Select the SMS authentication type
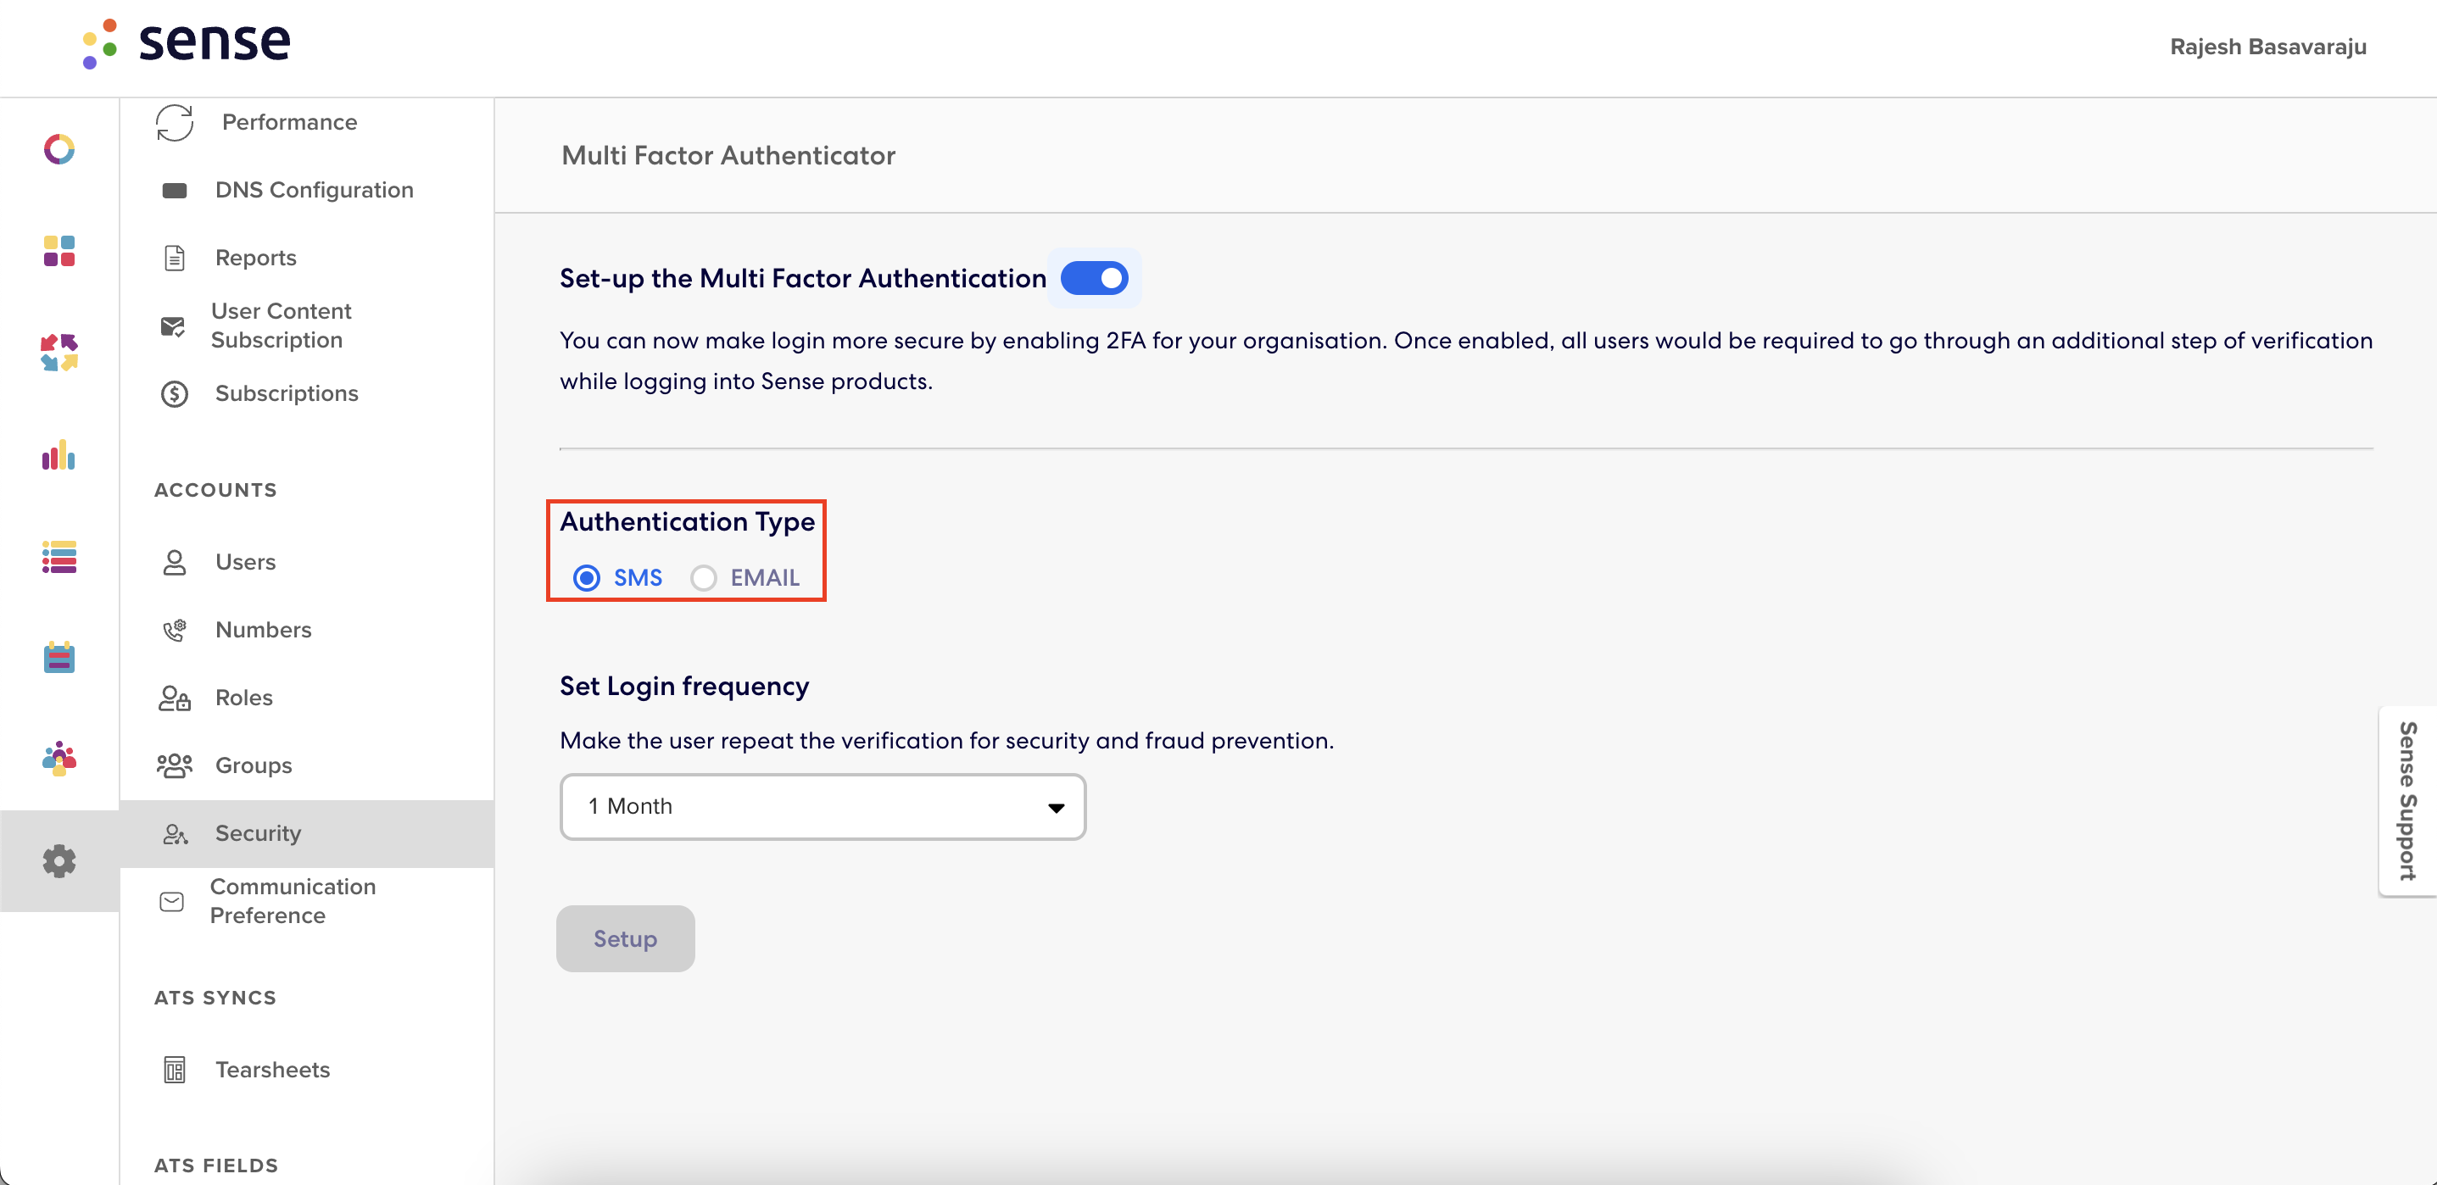 588,577
